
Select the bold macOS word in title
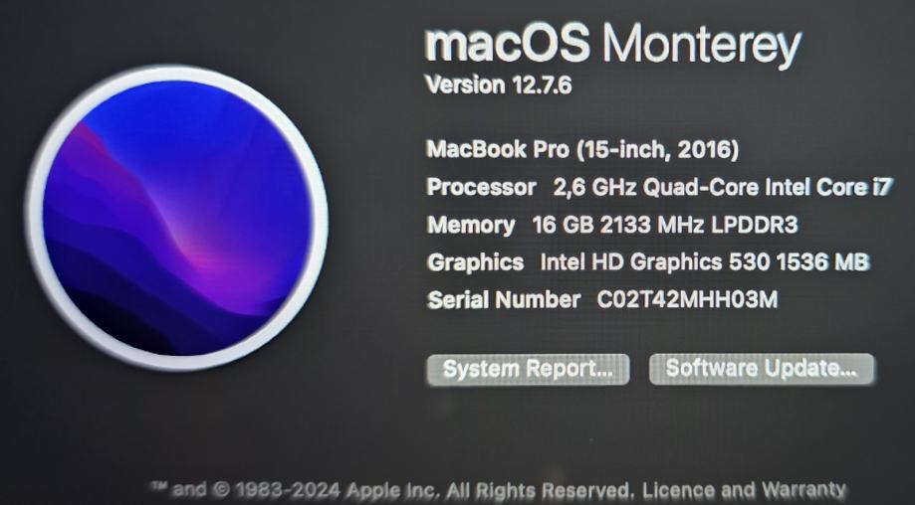point(507,44)
